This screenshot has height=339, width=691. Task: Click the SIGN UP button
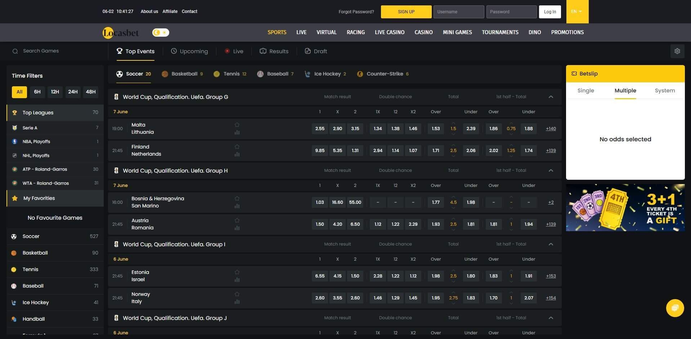(406, 12)
